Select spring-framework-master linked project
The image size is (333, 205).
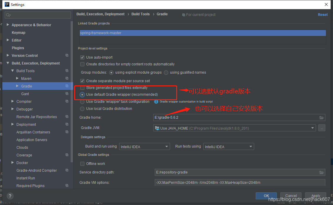pyautogui.click(x=203, y=33)
